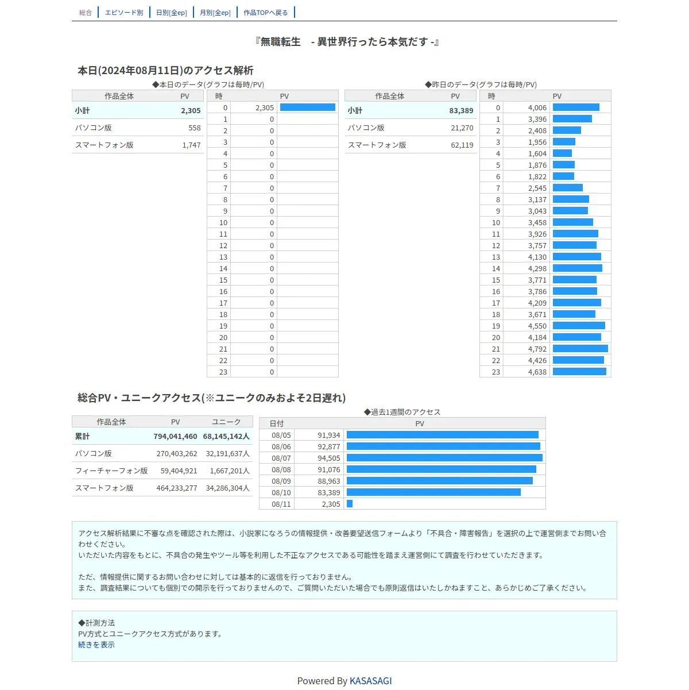Image resolution: width=689 pixels, height=690 pixels.
Task: Select yesterday's subtotal PV value 83,389
Action: [x=461, y=111]
